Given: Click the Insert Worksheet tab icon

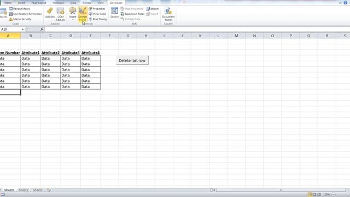Looking at the screenshot, I should pos(49,190).
